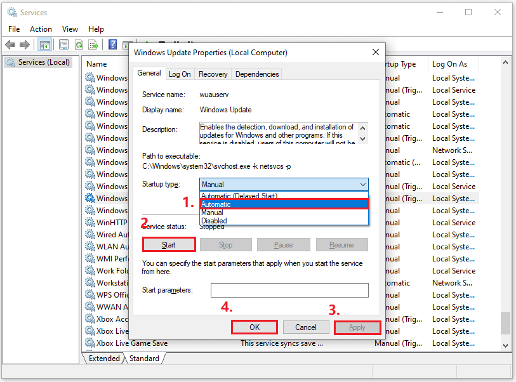This screenshot has width=516, height=382.
Task: Switch to the Recovery tab
Action: pos(213,74)
